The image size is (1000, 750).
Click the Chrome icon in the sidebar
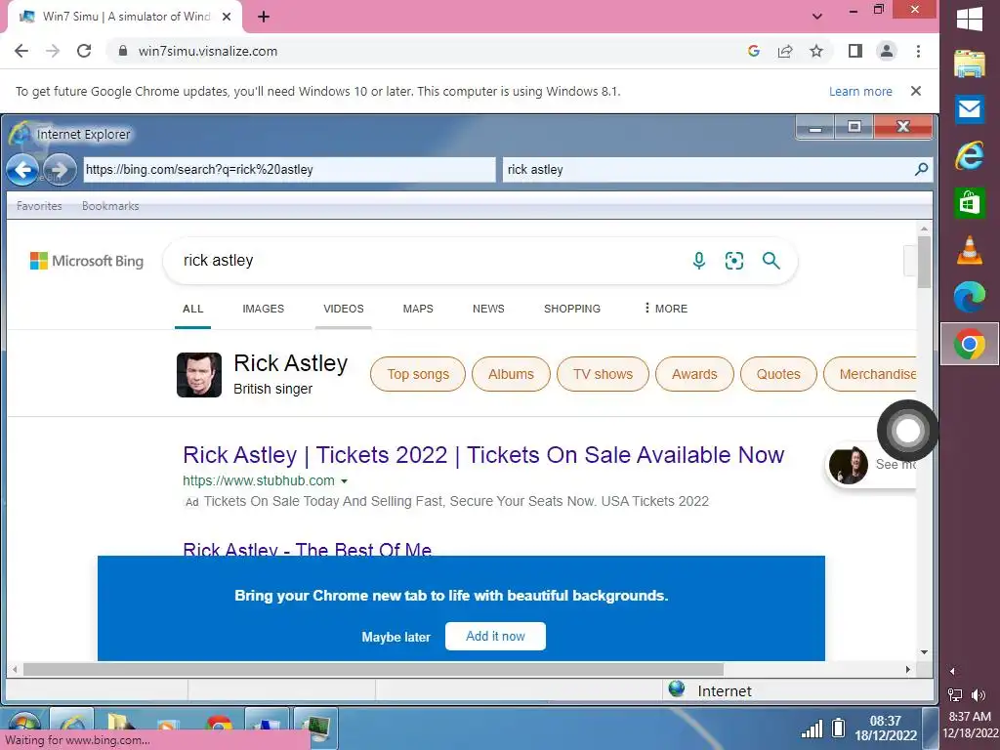(970, 345)
